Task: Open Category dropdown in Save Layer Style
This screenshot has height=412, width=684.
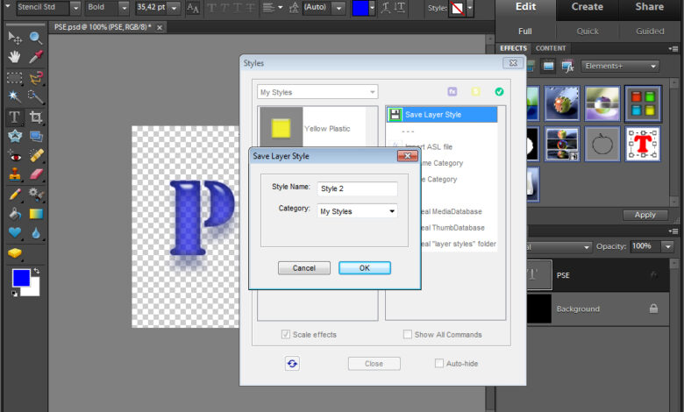Action: 357,211
